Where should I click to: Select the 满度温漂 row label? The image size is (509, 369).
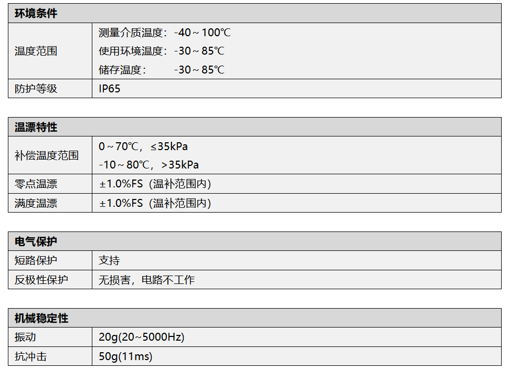[36, 203]
